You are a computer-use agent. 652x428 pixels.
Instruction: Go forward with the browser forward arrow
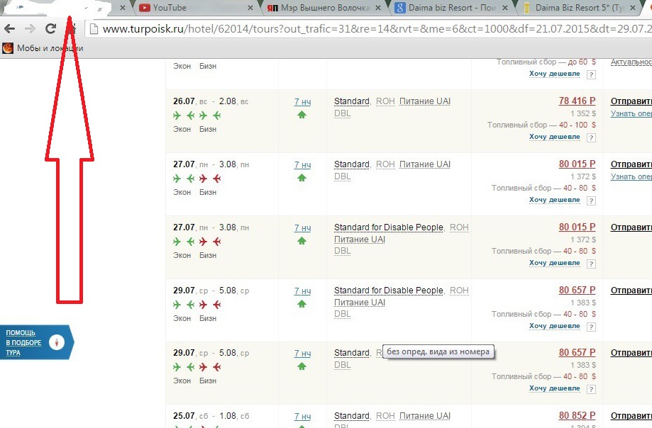[30, 28]
